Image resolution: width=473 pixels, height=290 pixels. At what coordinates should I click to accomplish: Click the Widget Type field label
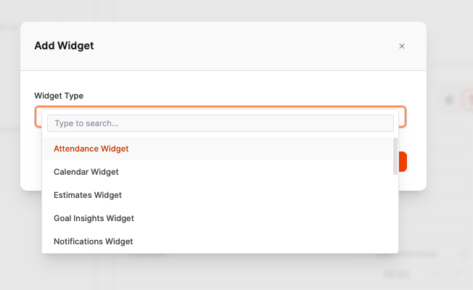(x=59, y=96)
